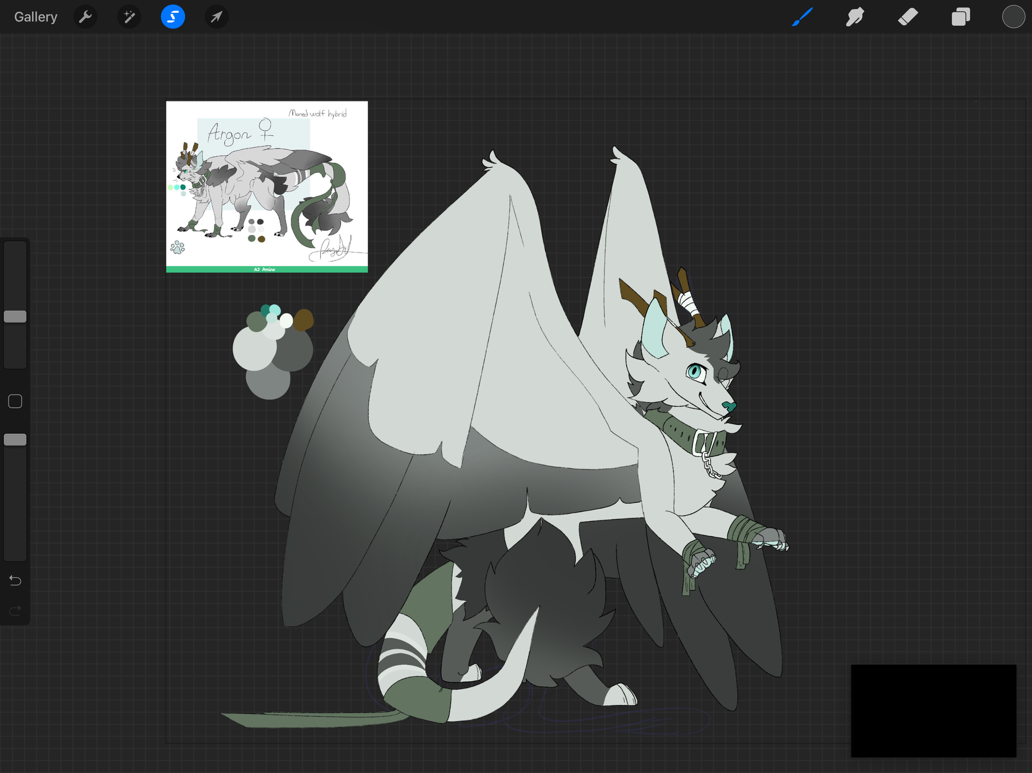The height and width of the screenshot is (773, 1032).
Task: Undo the last action
Action: pos(15,581)
